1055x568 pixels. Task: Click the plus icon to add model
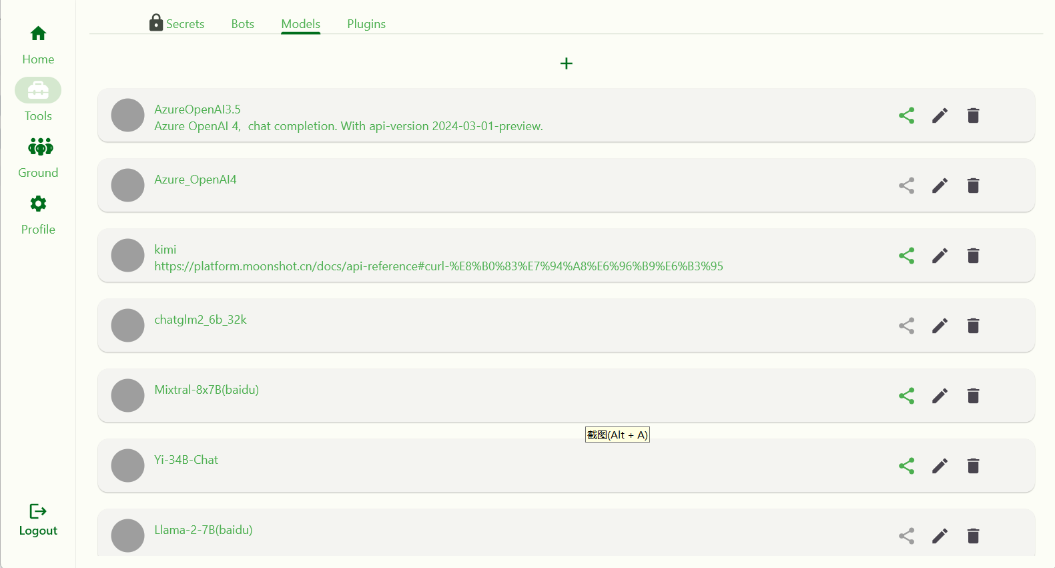566,63
